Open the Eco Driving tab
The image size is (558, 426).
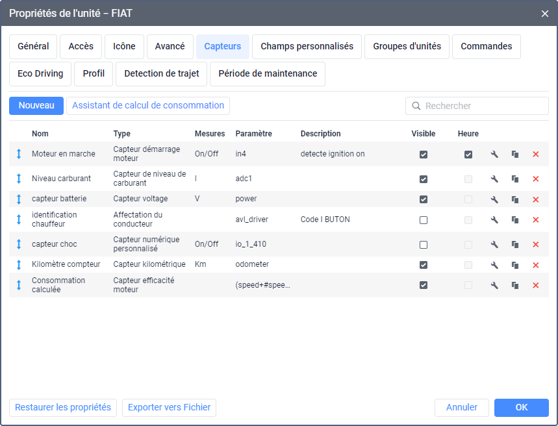(40, 74)
